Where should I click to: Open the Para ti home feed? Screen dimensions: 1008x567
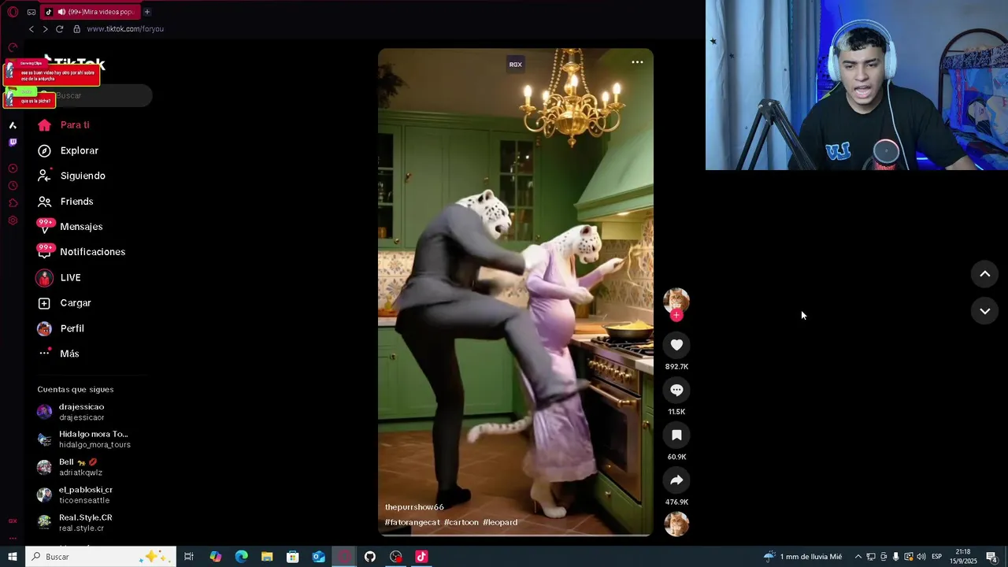click(63, 125)
